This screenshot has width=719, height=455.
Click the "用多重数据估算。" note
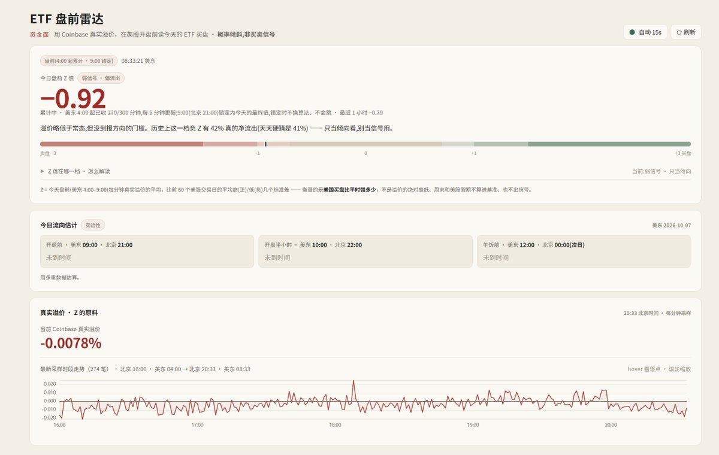[x=60, y=278]
